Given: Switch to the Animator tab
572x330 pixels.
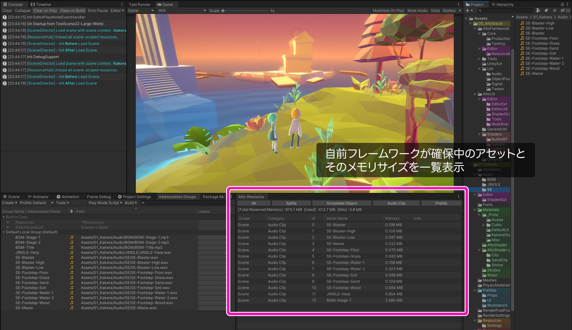Looking at the screenshot, I should tap(38, 197).
